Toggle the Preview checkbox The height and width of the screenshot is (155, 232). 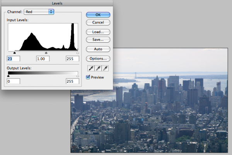click(88, 77)
